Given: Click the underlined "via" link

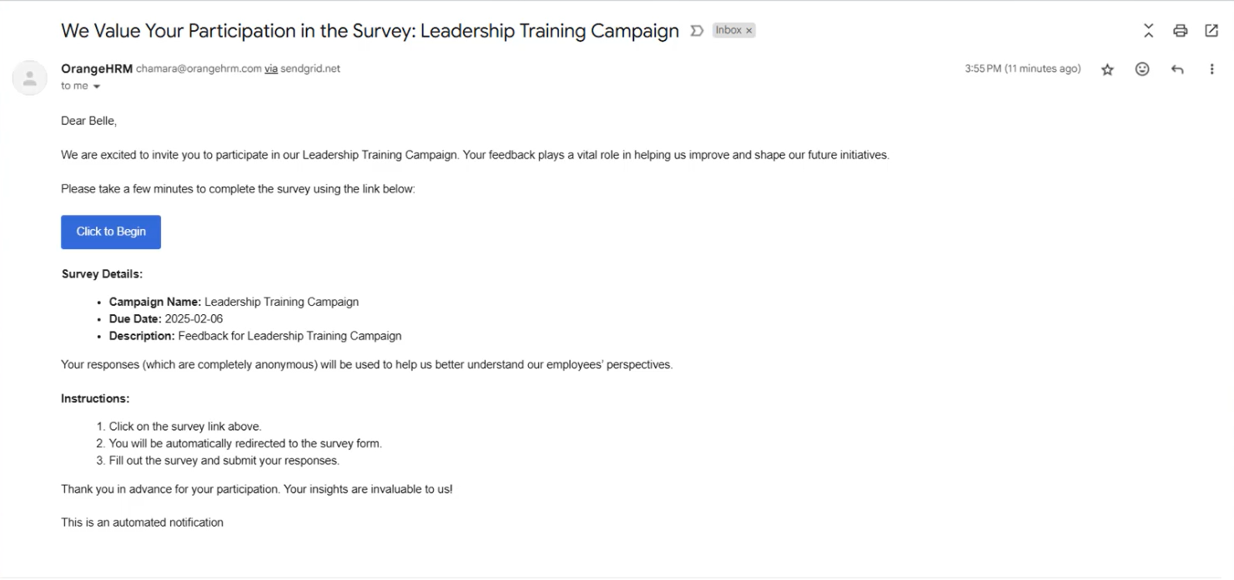Looking at the screenshot, I should point(271,68).
